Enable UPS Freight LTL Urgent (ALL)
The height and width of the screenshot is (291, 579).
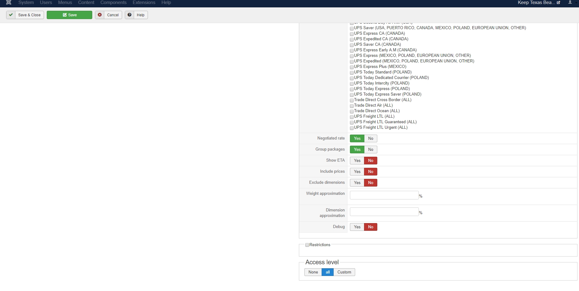[x=352, y=128]
